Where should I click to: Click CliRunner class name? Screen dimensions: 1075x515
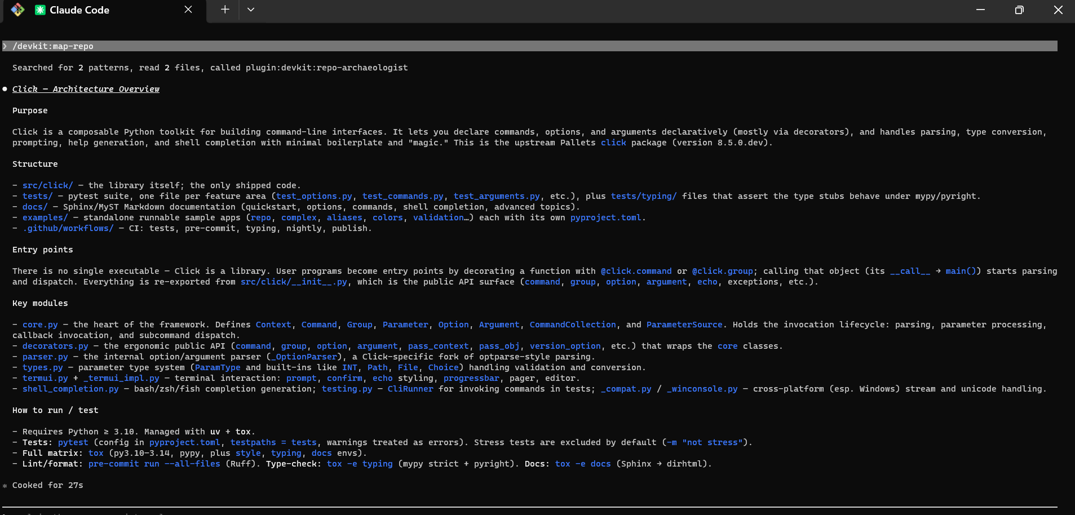410,389
